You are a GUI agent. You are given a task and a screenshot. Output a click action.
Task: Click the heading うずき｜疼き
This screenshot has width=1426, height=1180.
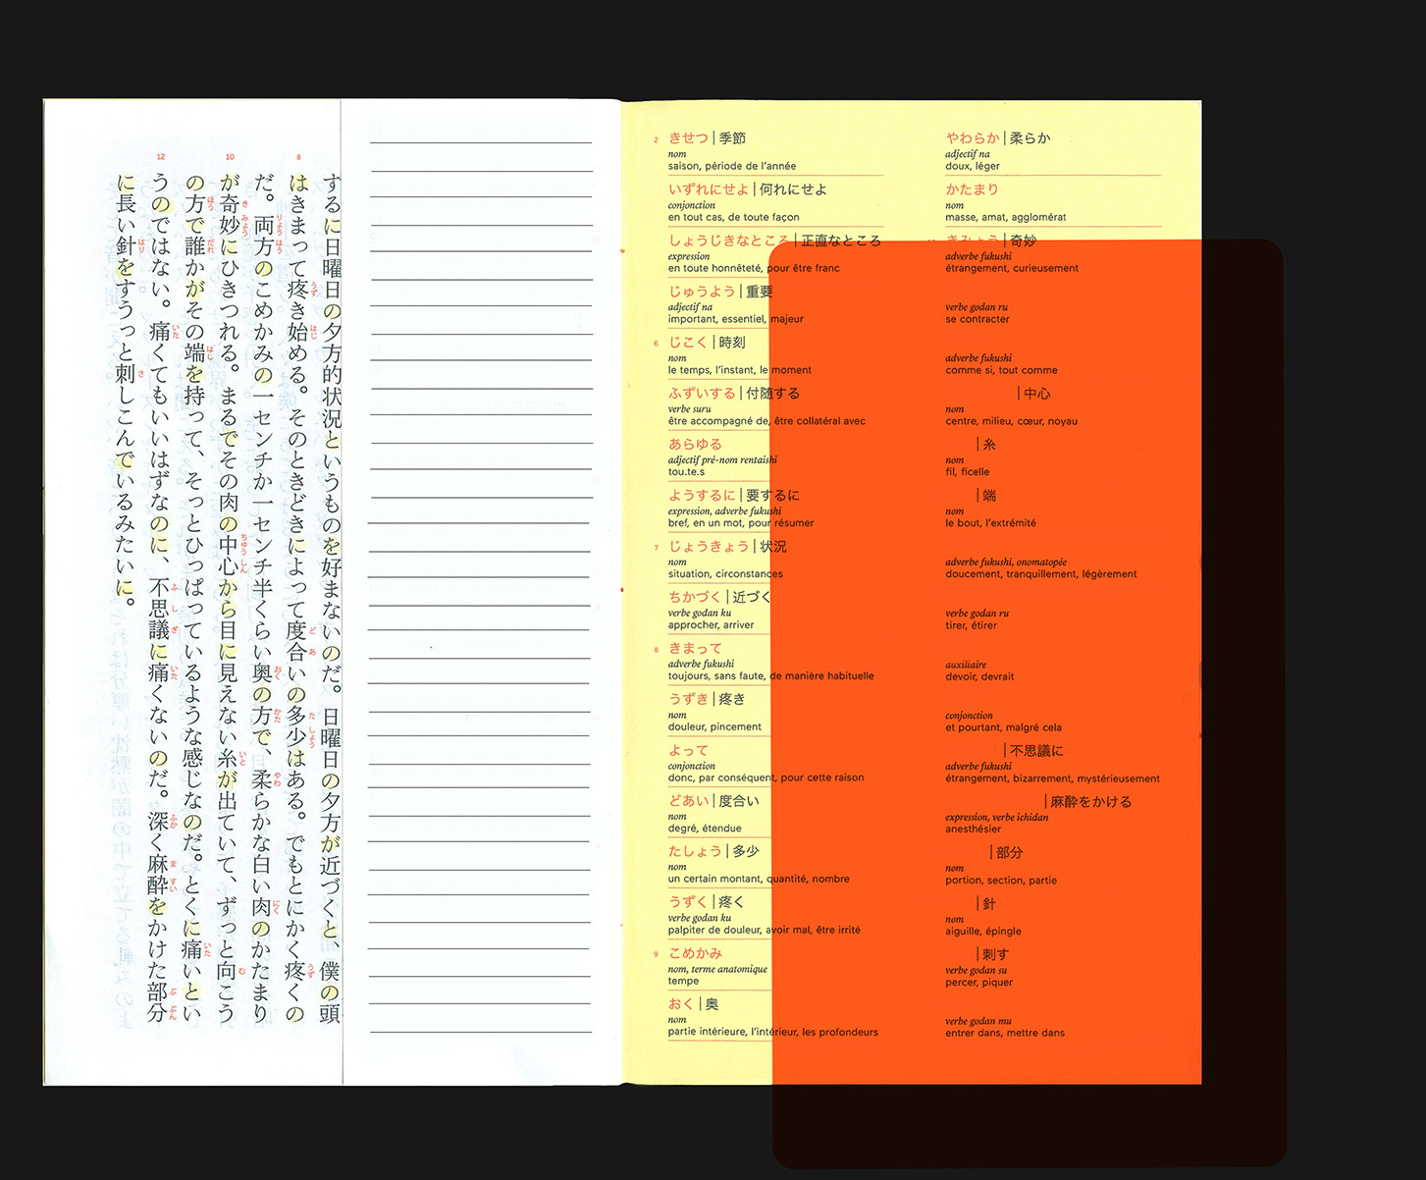[x=707, y=699]
